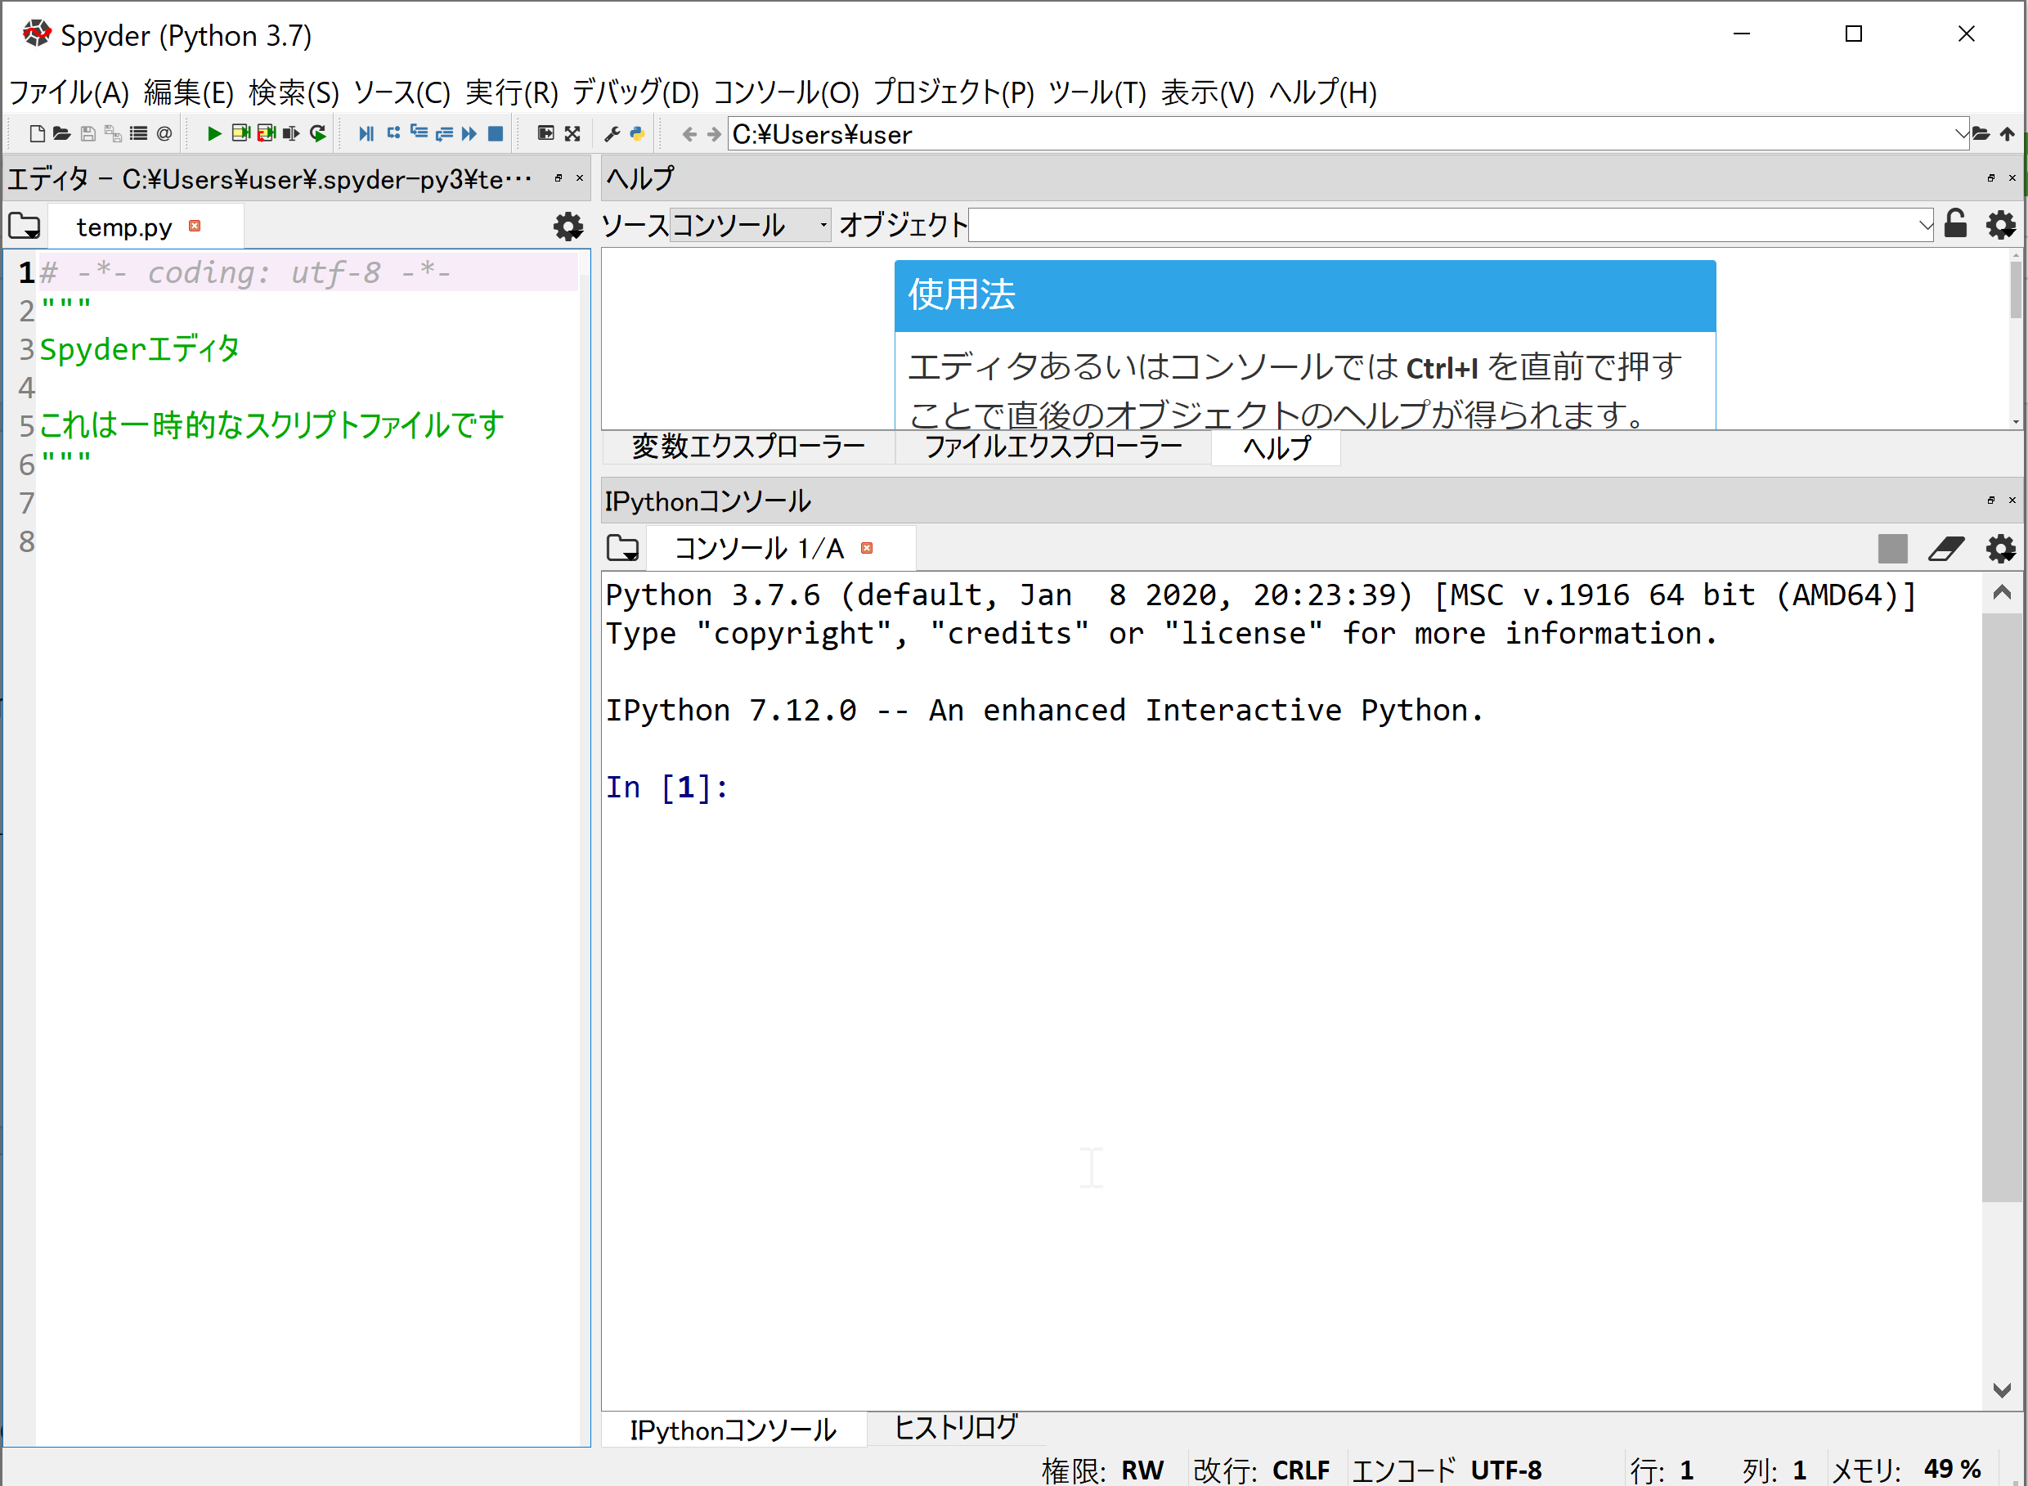Run the current cell
The height and width of the screenshot is (1486, 2028).
click(x=240, y=134)
